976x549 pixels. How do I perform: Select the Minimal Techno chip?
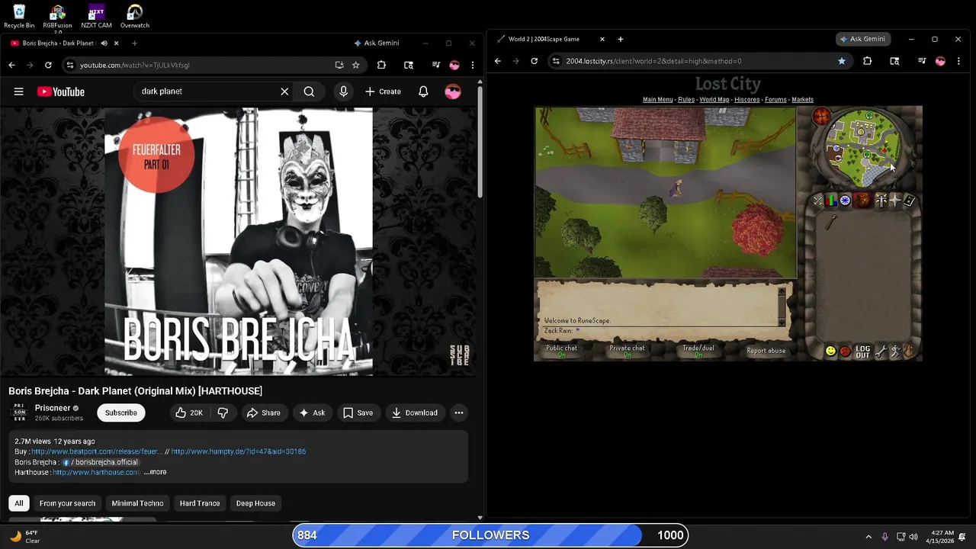coord(138,503)
